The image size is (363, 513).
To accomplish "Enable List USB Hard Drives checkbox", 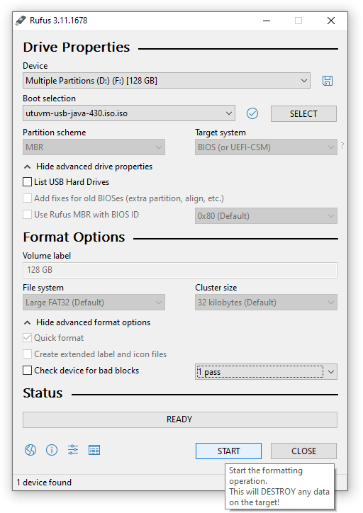I will coord(27,181).
